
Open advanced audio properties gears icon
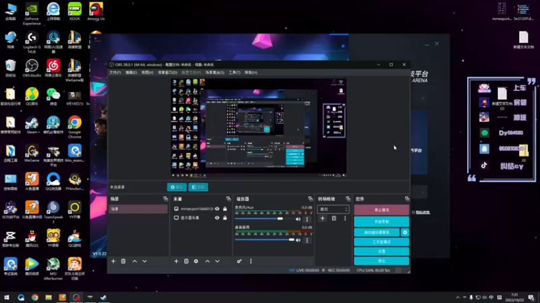240,261
